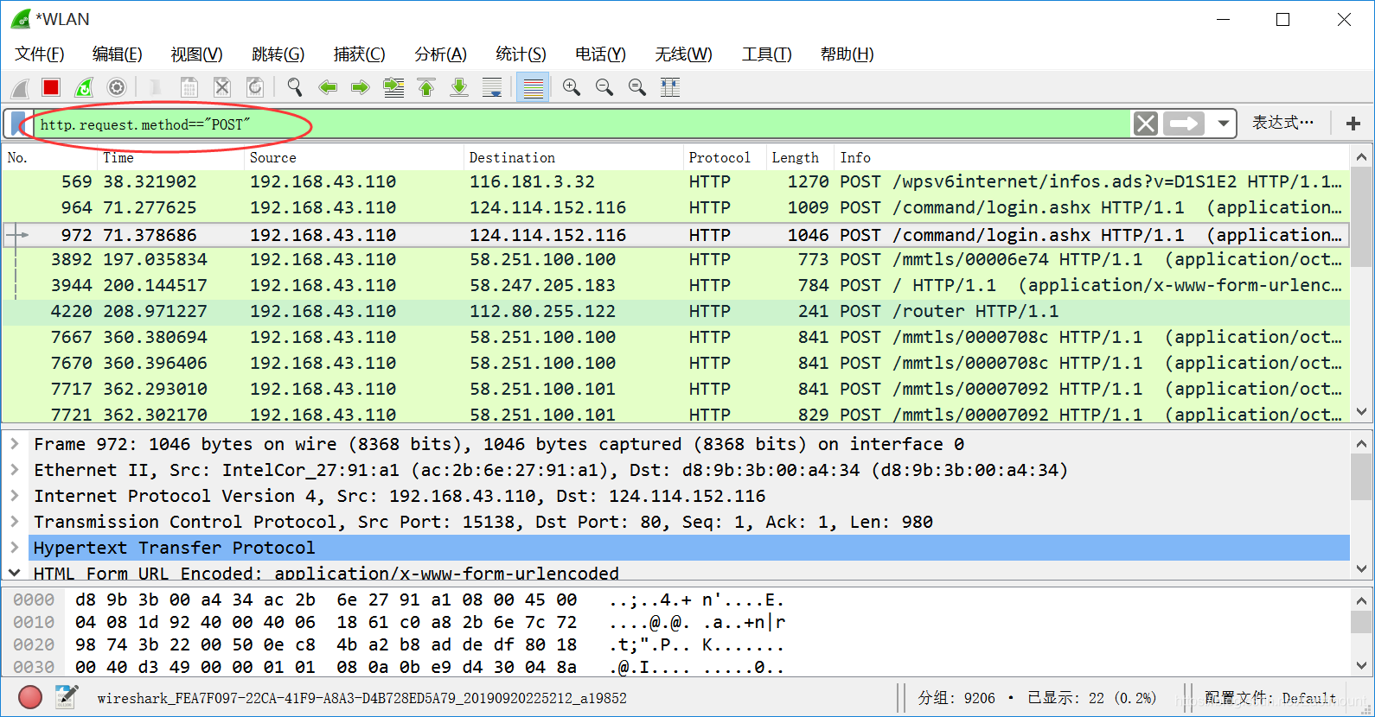Open the 表达式… expression builder

[1283, 123]
